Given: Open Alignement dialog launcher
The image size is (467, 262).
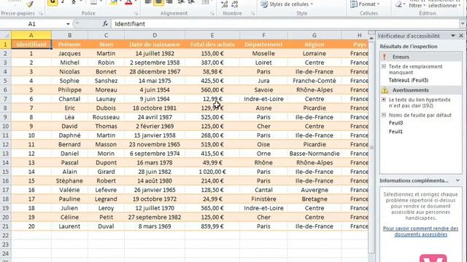Looking at the screenshot, I should [x=212, y=14].
